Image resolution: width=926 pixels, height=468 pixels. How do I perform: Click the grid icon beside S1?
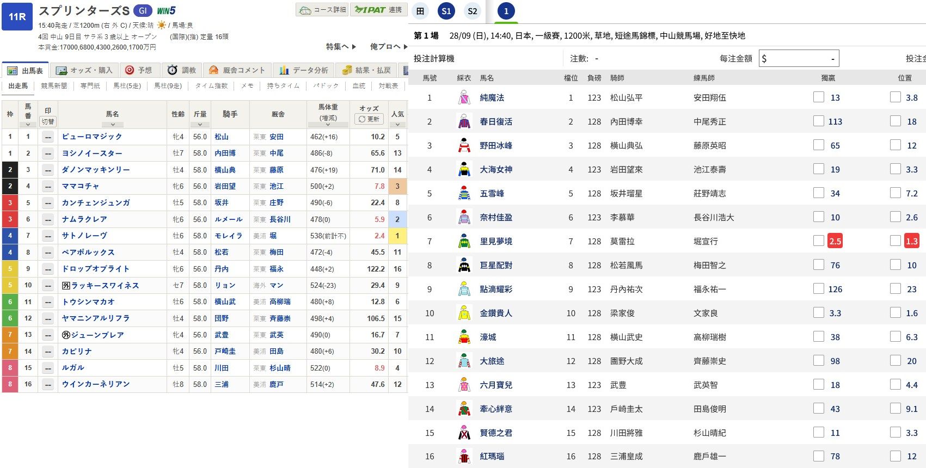420,11
